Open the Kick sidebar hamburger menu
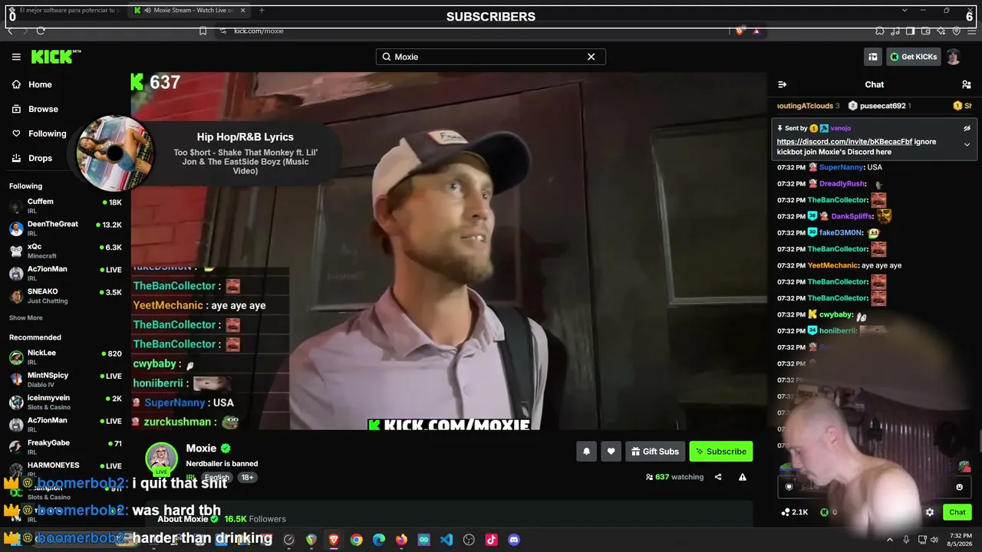The height and width of the screenshot is (552, 982). [x=16, y=57]
